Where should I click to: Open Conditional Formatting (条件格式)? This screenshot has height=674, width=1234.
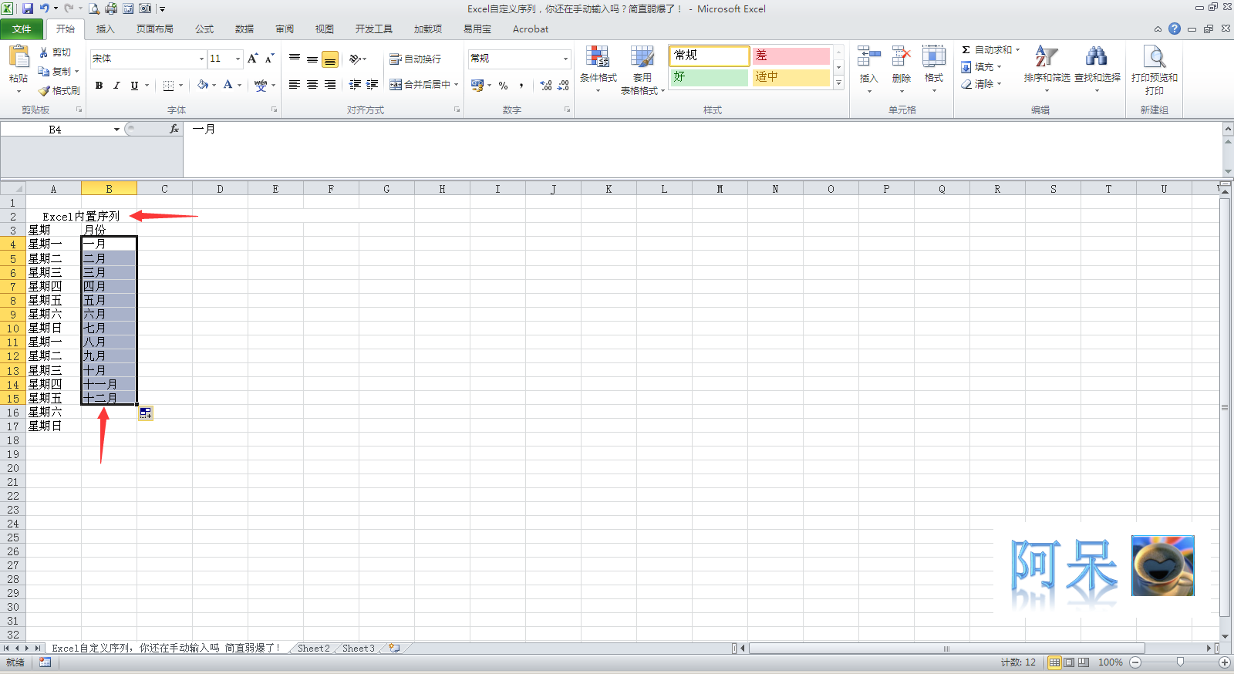pos(598,69)
